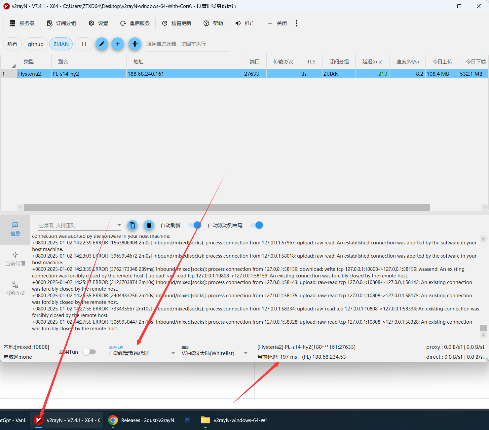Click the 今日上传 (Today's upload) column header

[x=442, y=62]
